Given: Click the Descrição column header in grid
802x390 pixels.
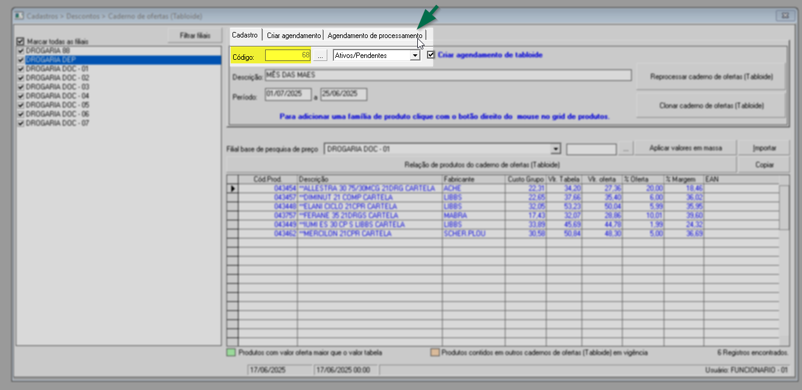Looking at the screenshot, I should click(370, 179).
